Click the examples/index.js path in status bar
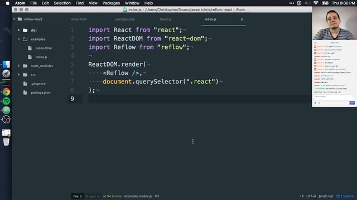The height and width of the screenshot is (200, 357). click(x=138, y=196)
